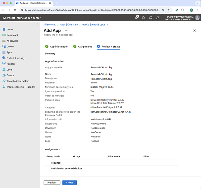The height and width of the screenshot is (188, 201).
Task: Open Troubleshooting + support
Action: 21,87
